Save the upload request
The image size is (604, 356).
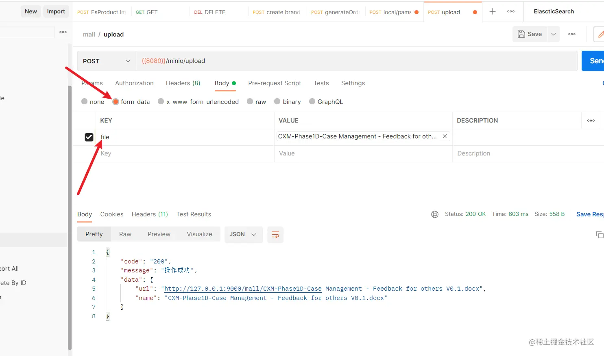(x=530, y=34)
